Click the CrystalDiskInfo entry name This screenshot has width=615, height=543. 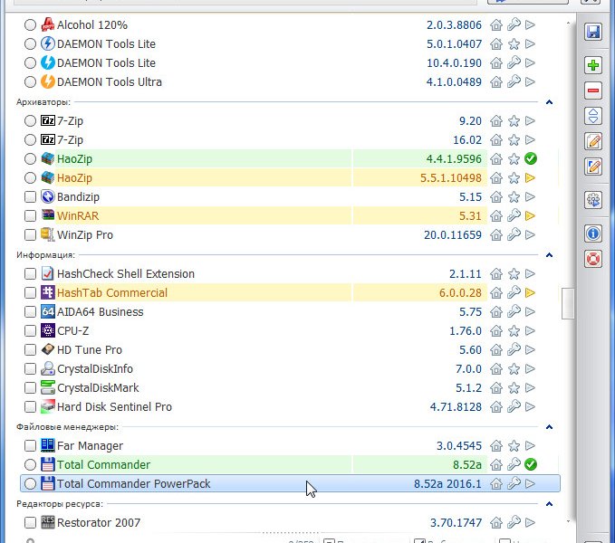(x=95, y=369)
